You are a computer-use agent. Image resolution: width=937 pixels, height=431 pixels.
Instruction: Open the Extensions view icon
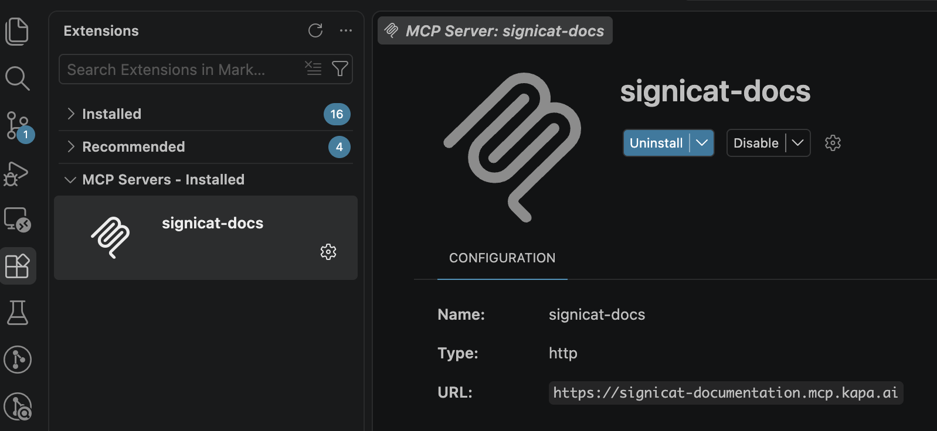[17, 266]
